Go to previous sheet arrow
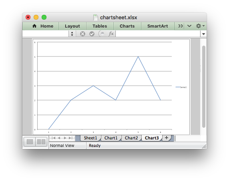The image size is (229, 181). [x=59, y=138]
